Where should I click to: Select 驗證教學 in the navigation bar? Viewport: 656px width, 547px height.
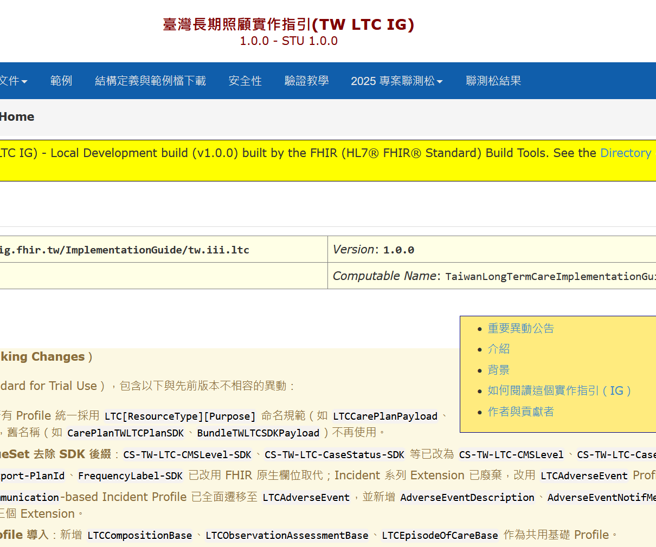tap(306, 81)
